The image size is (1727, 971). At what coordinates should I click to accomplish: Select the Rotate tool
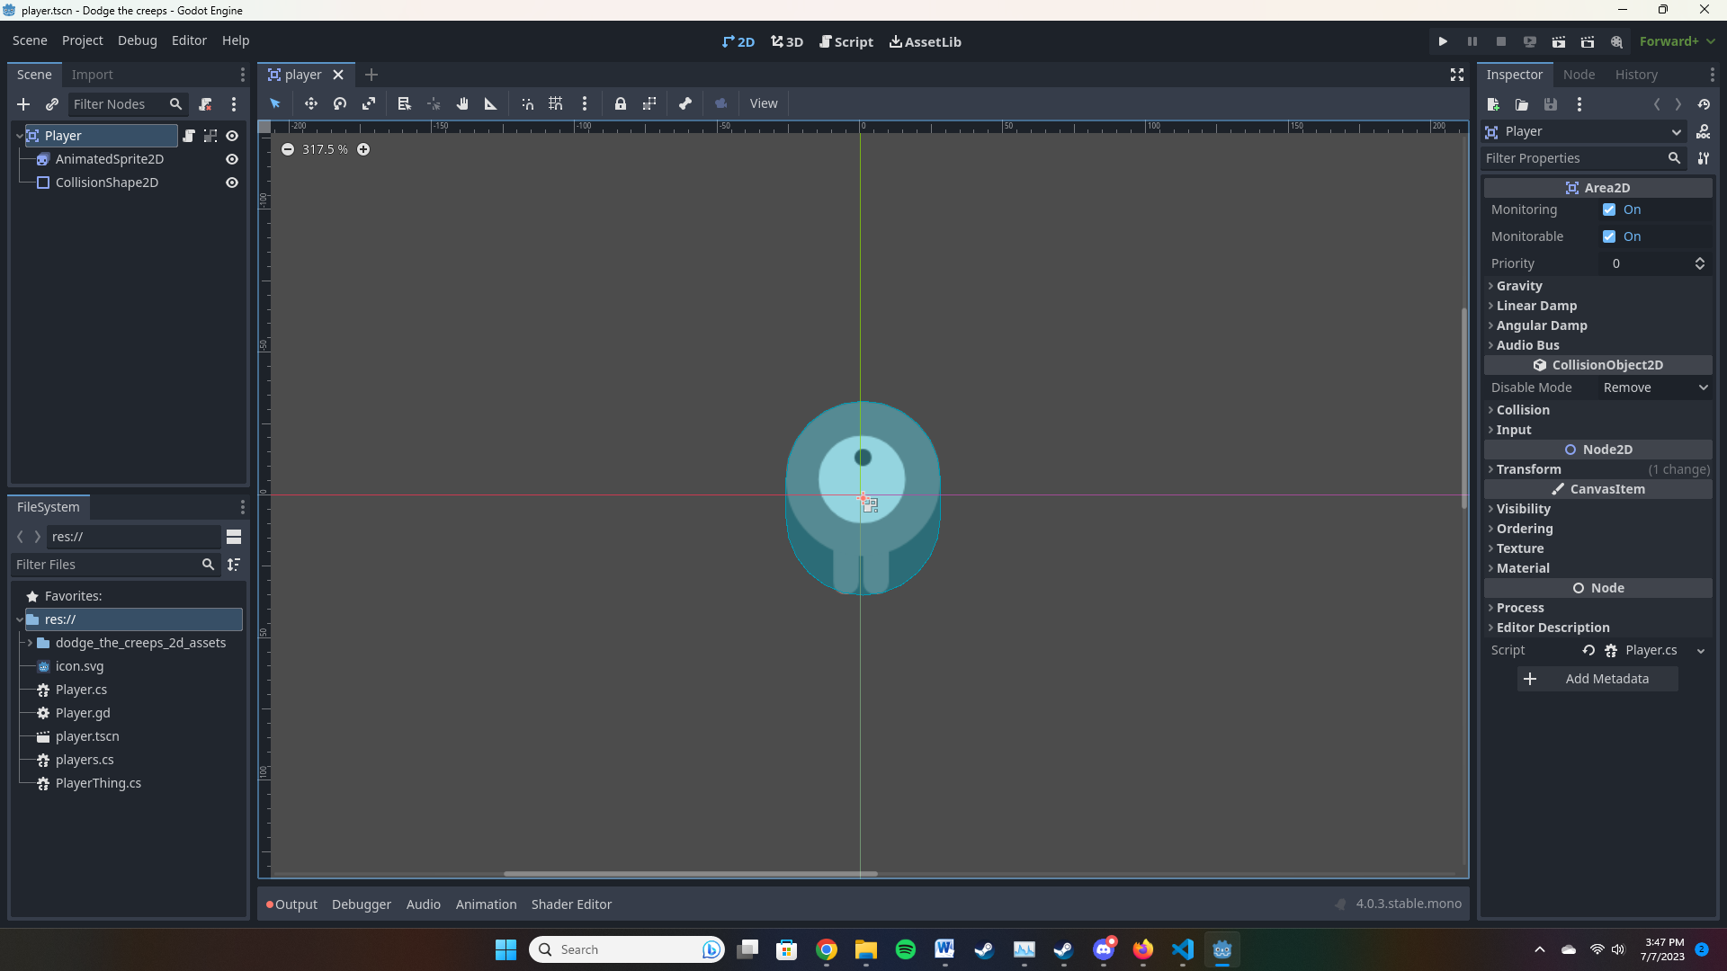pos(339,103)
